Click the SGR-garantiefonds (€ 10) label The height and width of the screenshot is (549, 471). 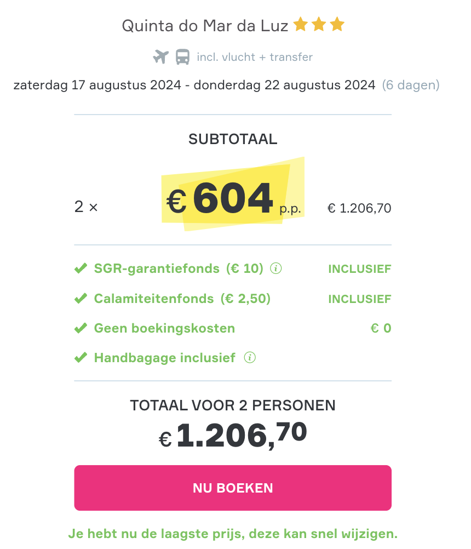pos(179,268)
